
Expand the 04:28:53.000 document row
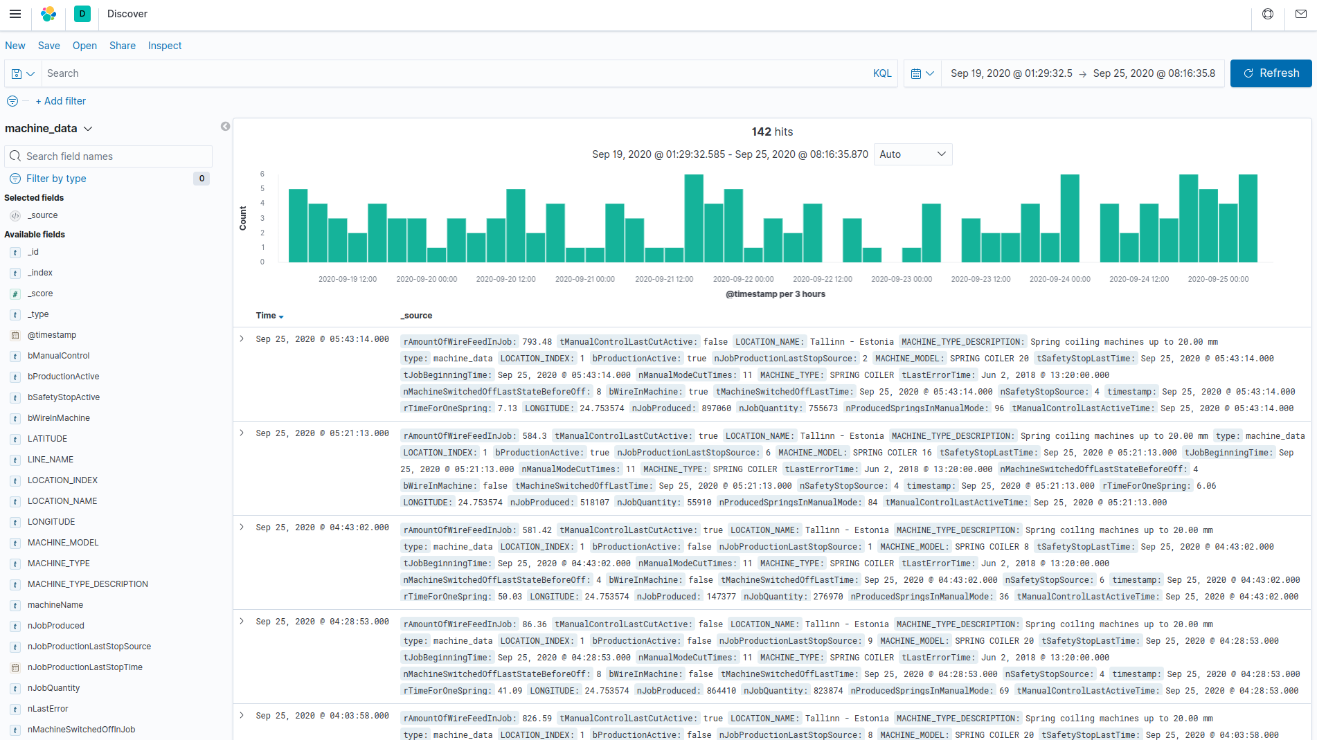tap(242, 622)
